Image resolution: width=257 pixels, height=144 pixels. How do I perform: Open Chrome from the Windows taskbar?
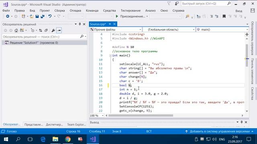coord(68,139)
